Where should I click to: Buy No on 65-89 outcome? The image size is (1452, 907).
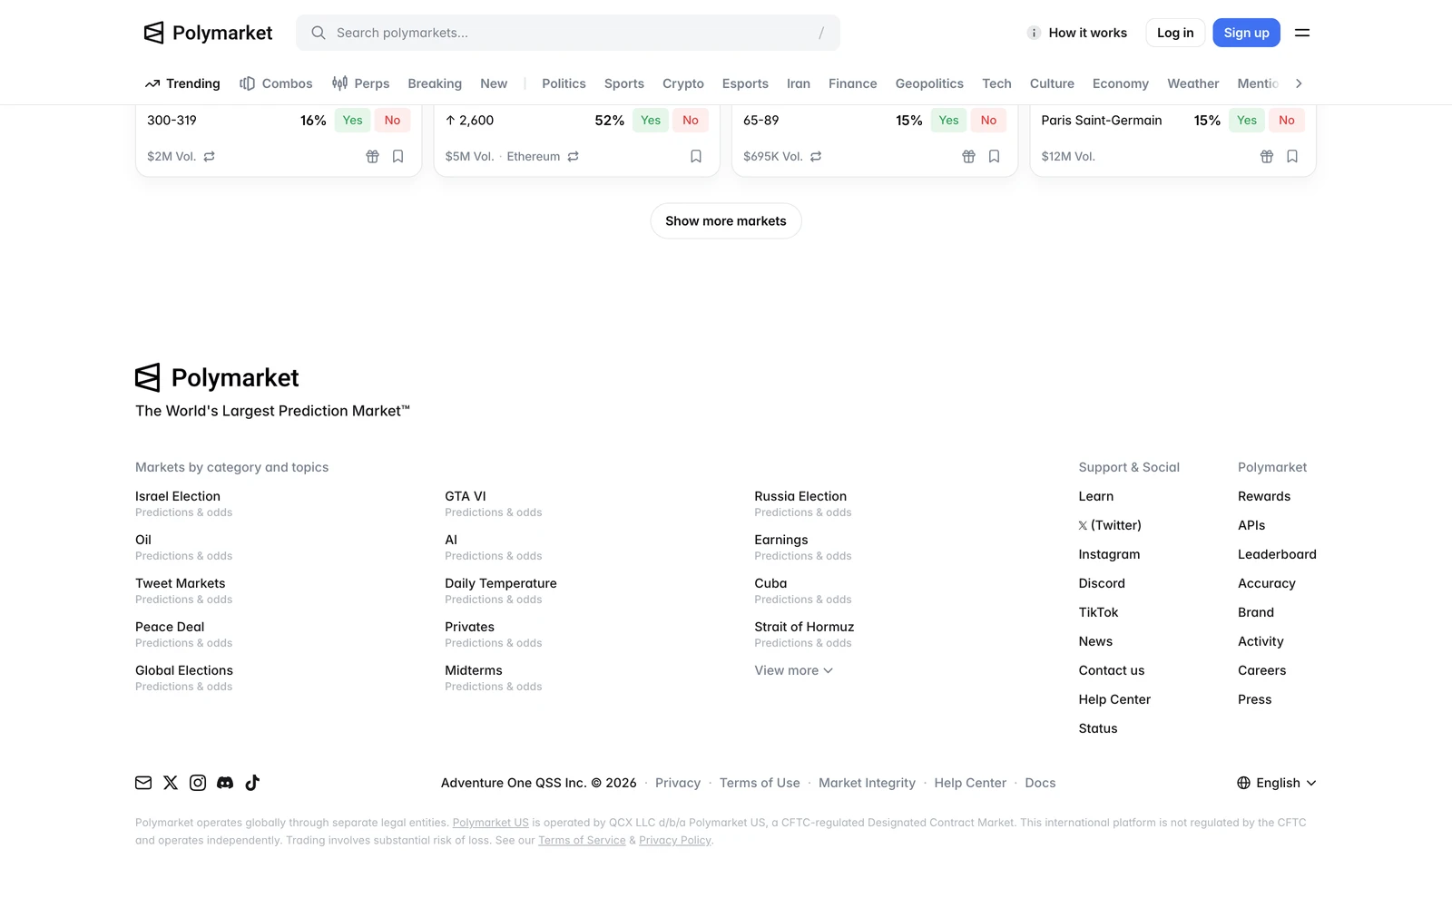tap(988, 120)
